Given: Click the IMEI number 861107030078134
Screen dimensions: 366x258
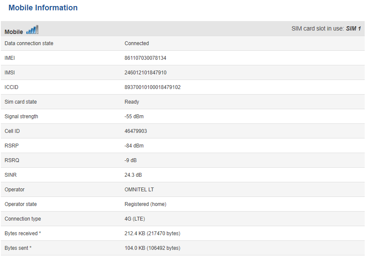Looking at the screenshot, I should coord(145,58).
